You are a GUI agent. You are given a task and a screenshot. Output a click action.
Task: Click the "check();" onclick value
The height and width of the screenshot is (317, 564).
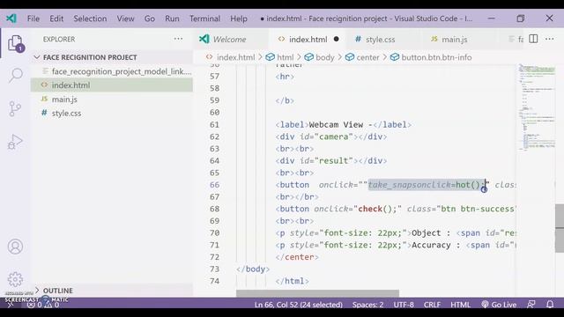(x=377, y=209)
